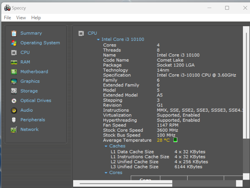Select the '4 x 256 KBytes' L2 cache value
250x188 pixels.
click(x=191, y=162)
